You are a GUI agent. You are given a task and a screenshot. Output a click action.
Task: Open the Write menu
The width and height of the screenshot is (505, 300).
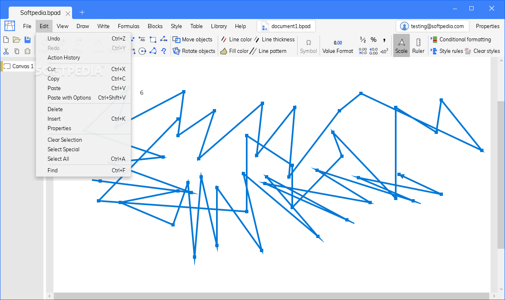(x=103, y=26)
